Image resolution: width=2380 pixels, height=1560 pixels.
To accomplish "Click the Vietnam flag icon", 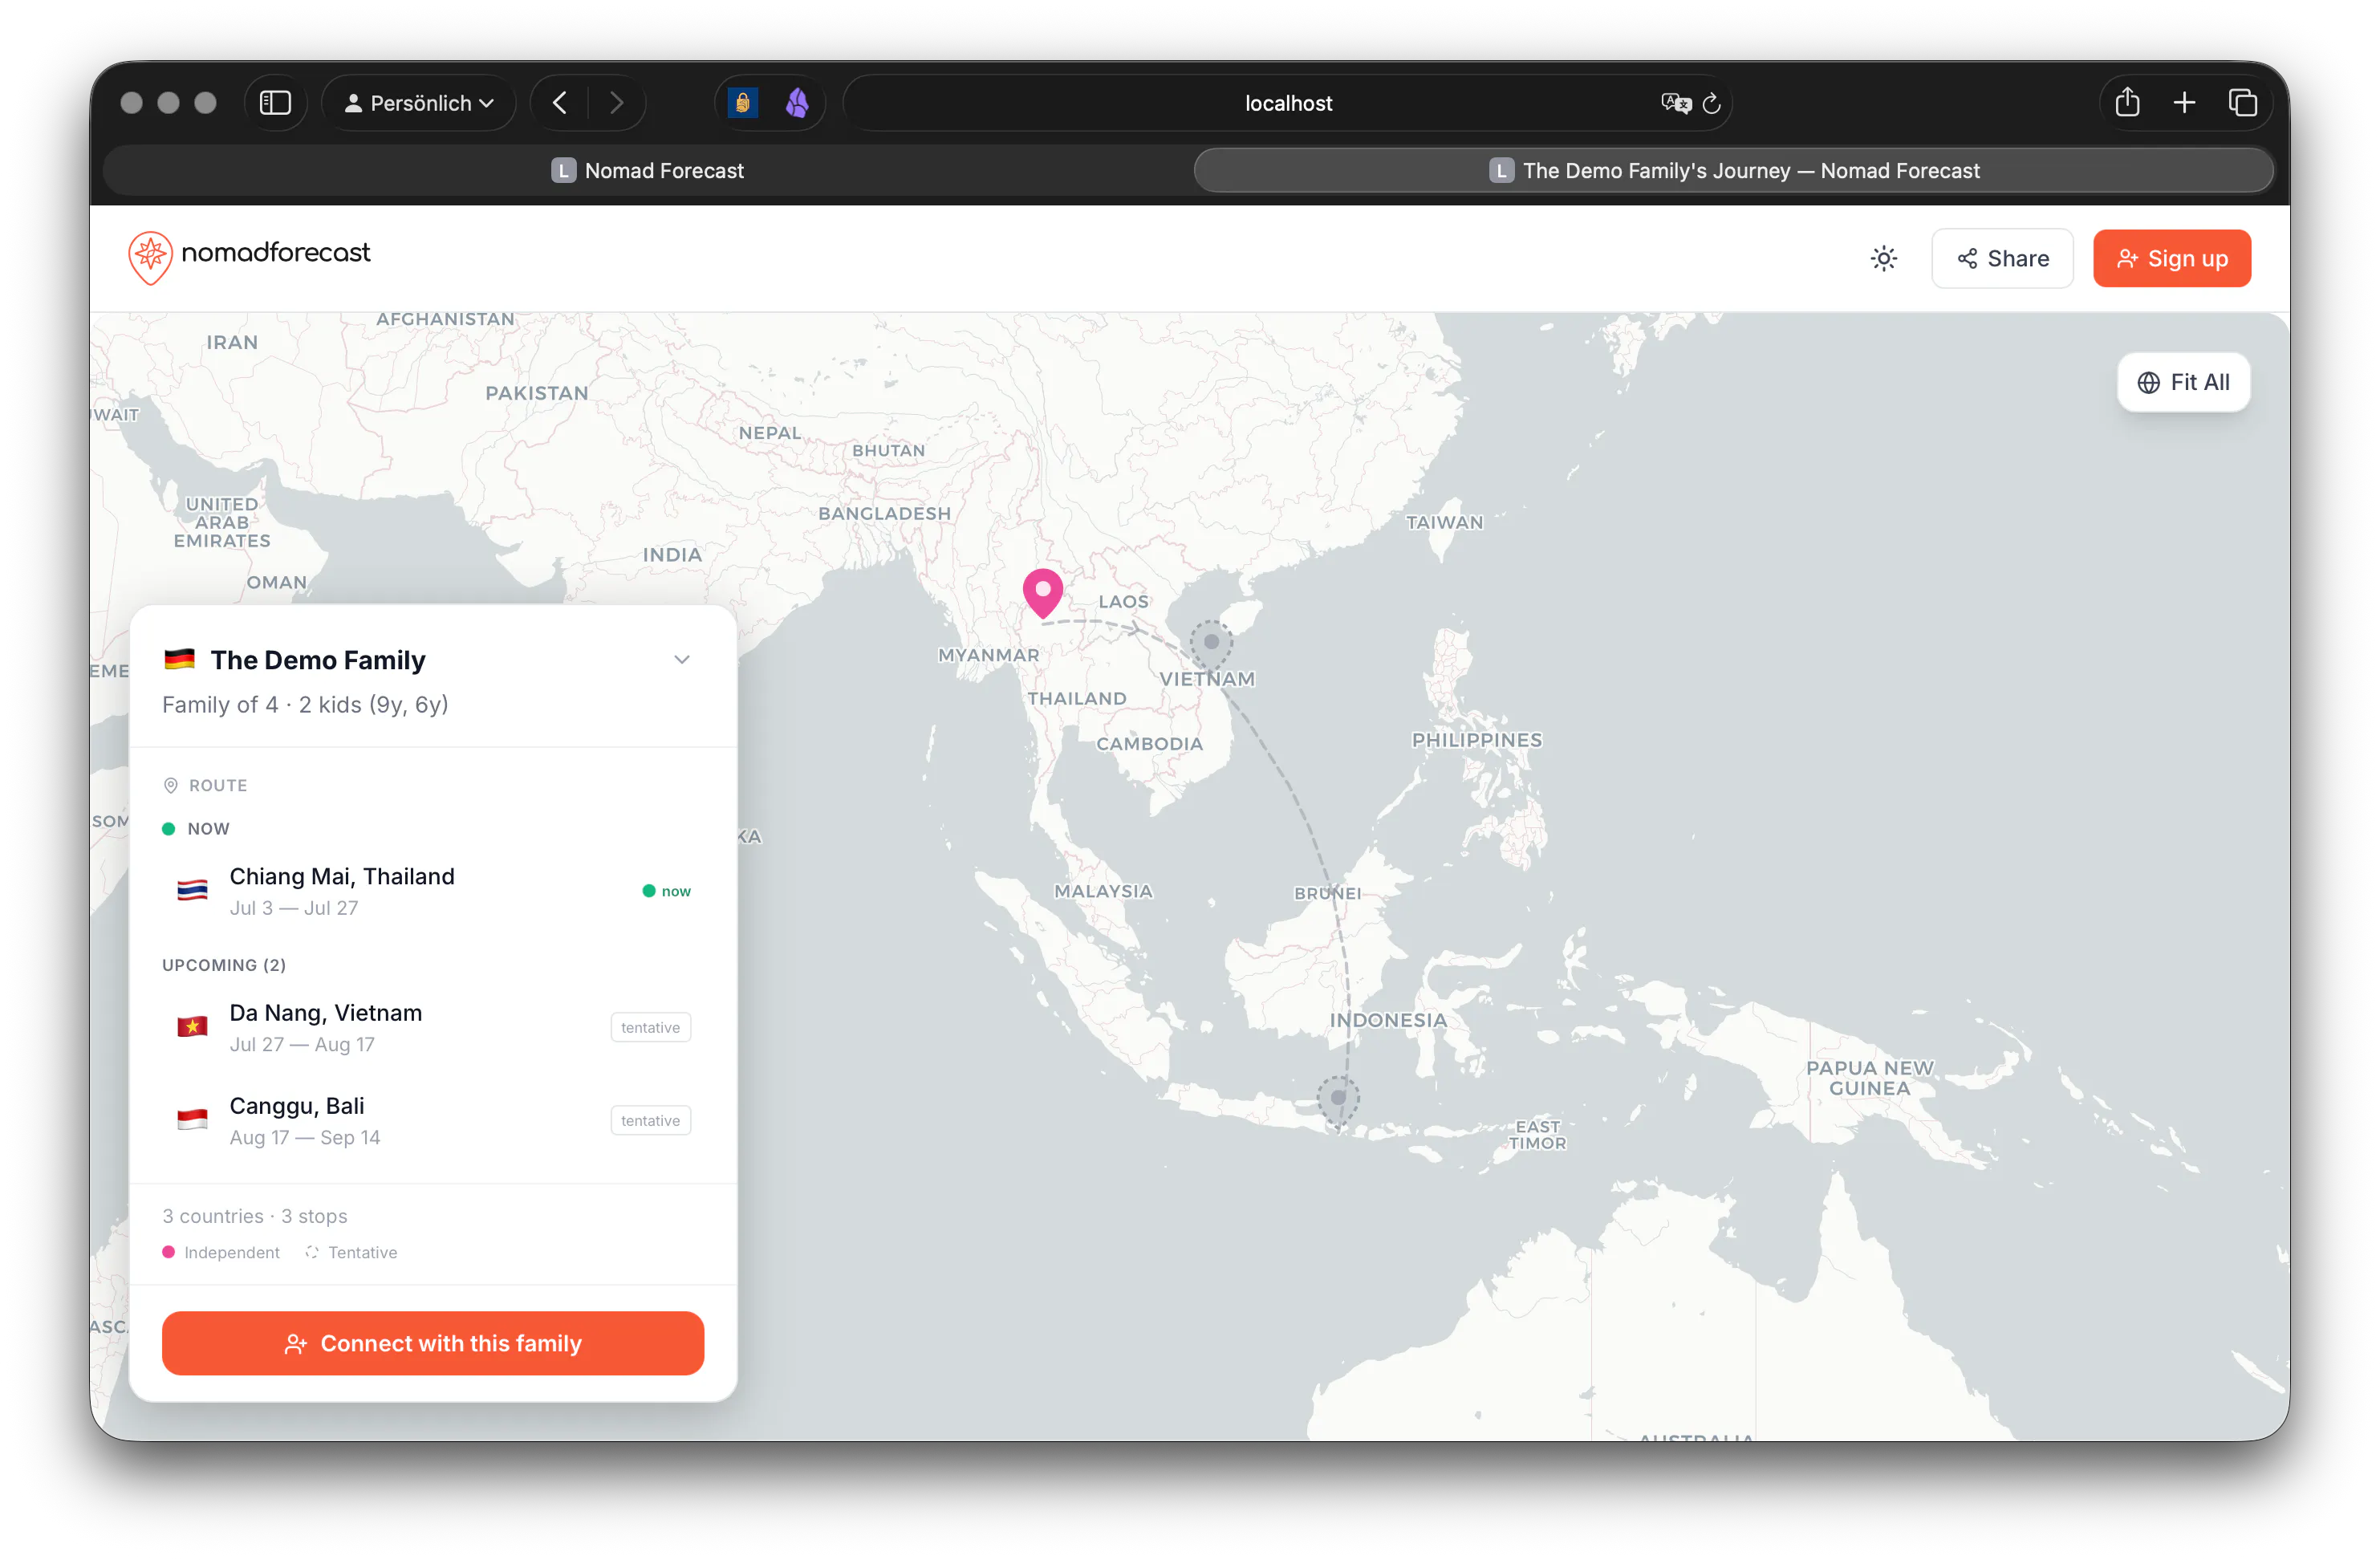I will pos(192,1027).
